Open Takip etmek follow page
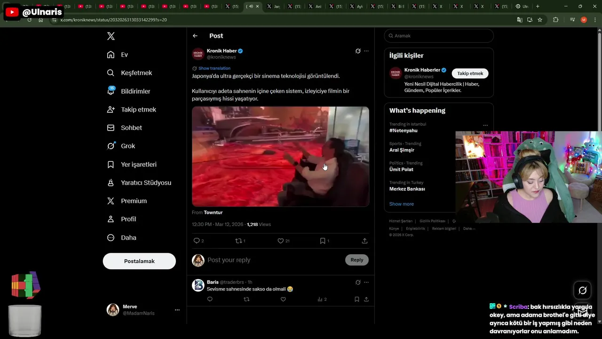The image size is (602, 339). click(x=131, y=109)
